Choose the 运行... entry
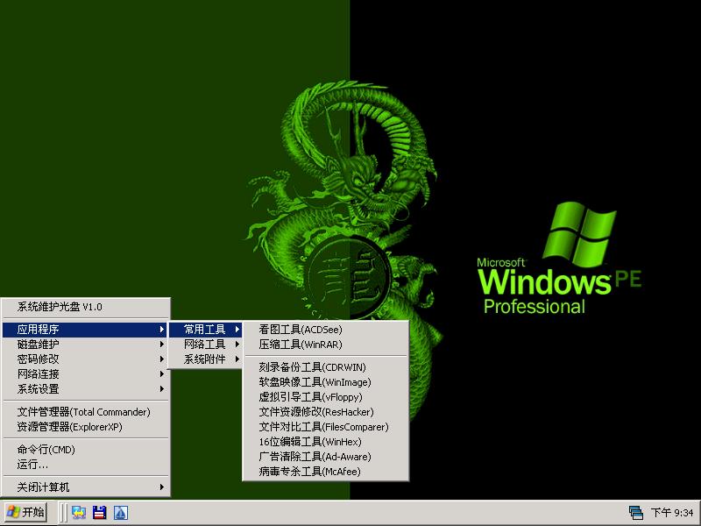Image resolution: width=701 pixels, height=526 pixels. (x=85, y=465)
